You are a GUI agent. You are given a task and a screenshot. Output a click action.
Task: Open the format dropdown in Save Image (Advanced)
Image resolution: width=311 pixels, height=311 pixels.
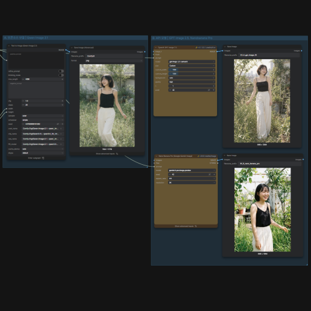pyautogui.click(x=114, y=60)
